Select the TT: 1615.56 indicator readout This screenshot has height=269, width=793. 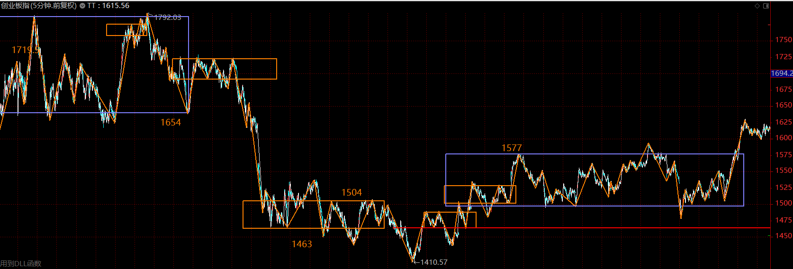(108, 6)
